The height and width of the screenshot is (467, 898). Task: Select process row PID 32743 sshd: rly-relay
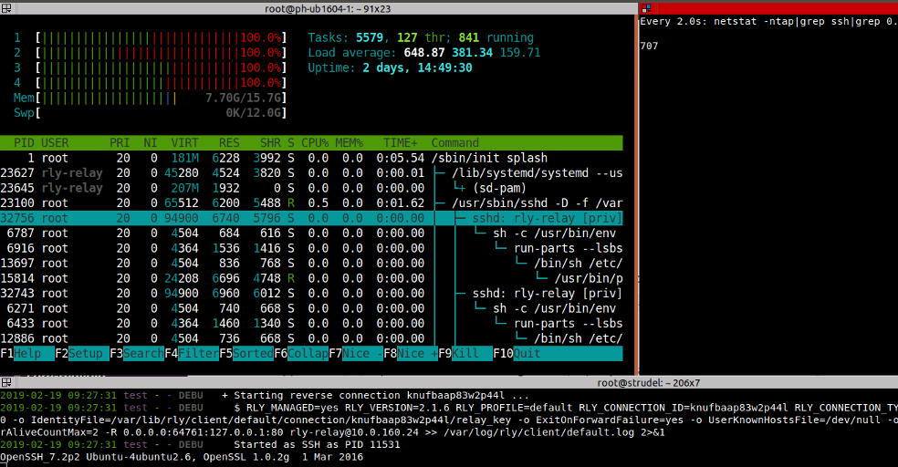click(311, 293)
